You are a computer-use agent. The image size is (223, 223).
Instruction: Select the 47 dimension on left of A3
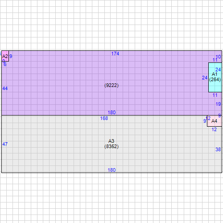(x=5, y=144)
